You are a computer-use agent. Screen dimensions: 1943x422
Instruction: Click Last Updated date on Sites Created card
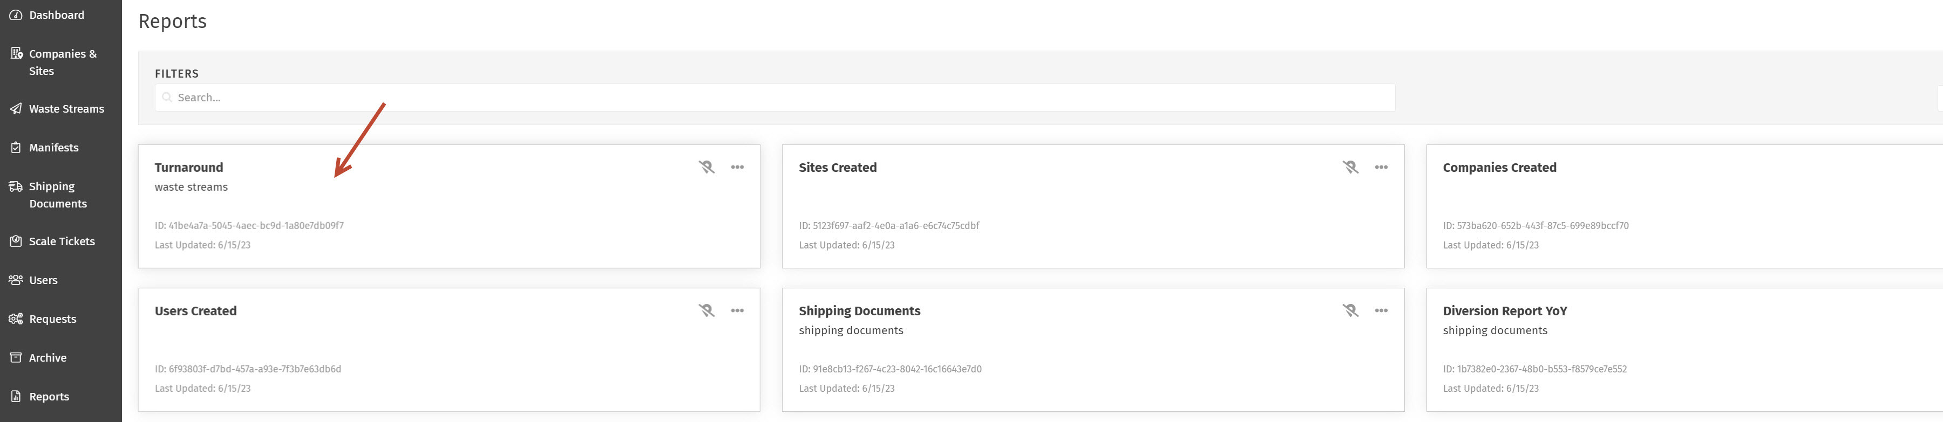(846, 245)
